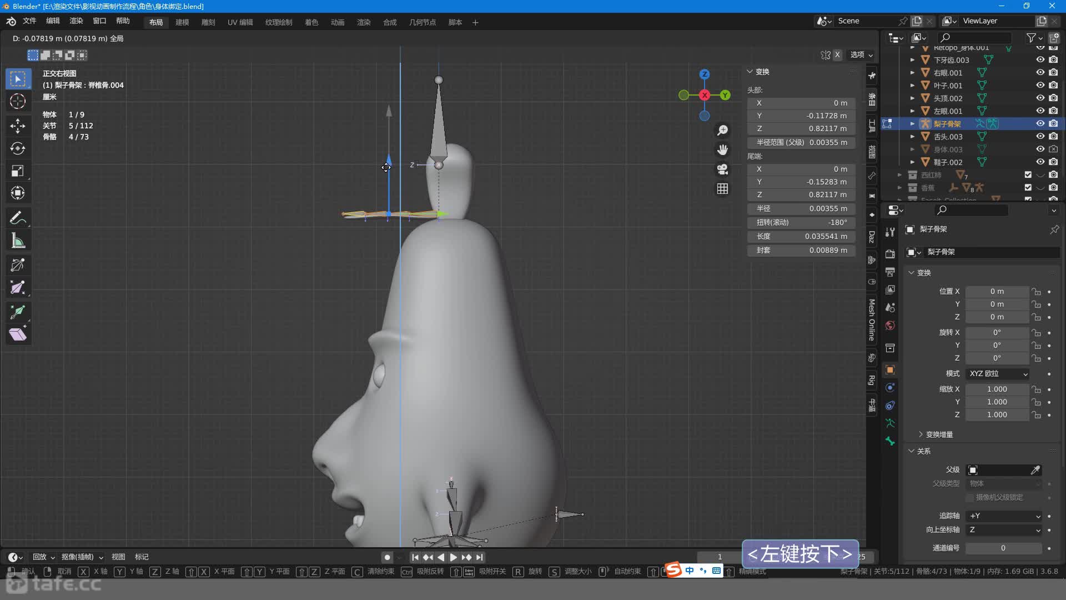Click the outliner search field
Image resolution: width=1066 pixels, height=600 pixels.
[x=974, y=37]
